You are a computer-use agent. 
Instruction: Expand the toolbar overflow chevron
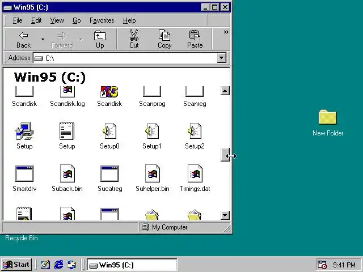226,32
